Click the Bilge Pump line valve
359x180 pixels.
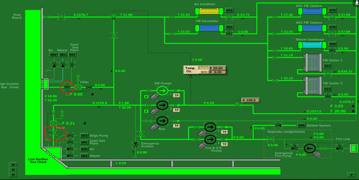(70, 136)
